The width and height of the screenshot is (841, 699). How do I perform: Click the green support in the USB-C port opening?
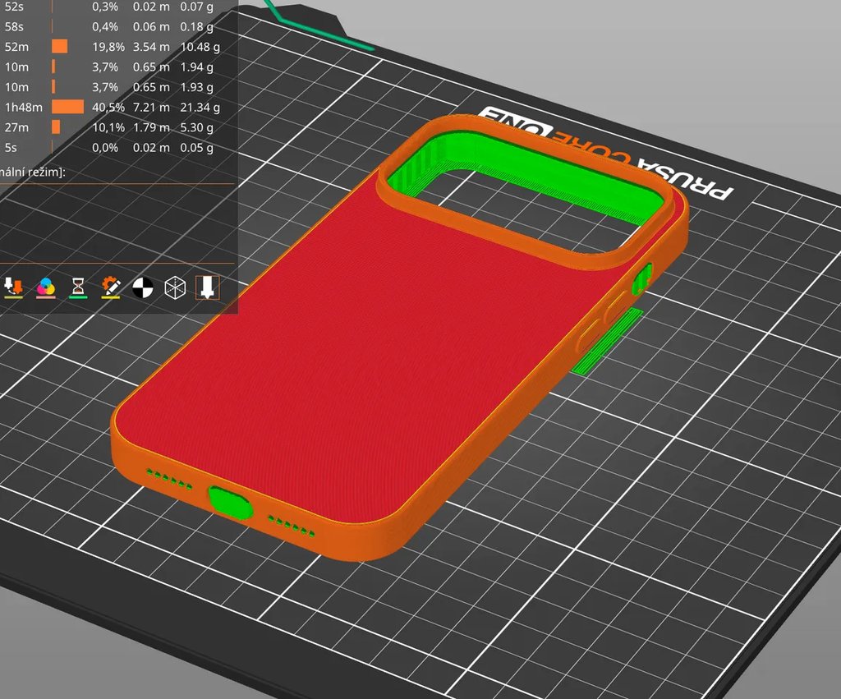(227, 502)
